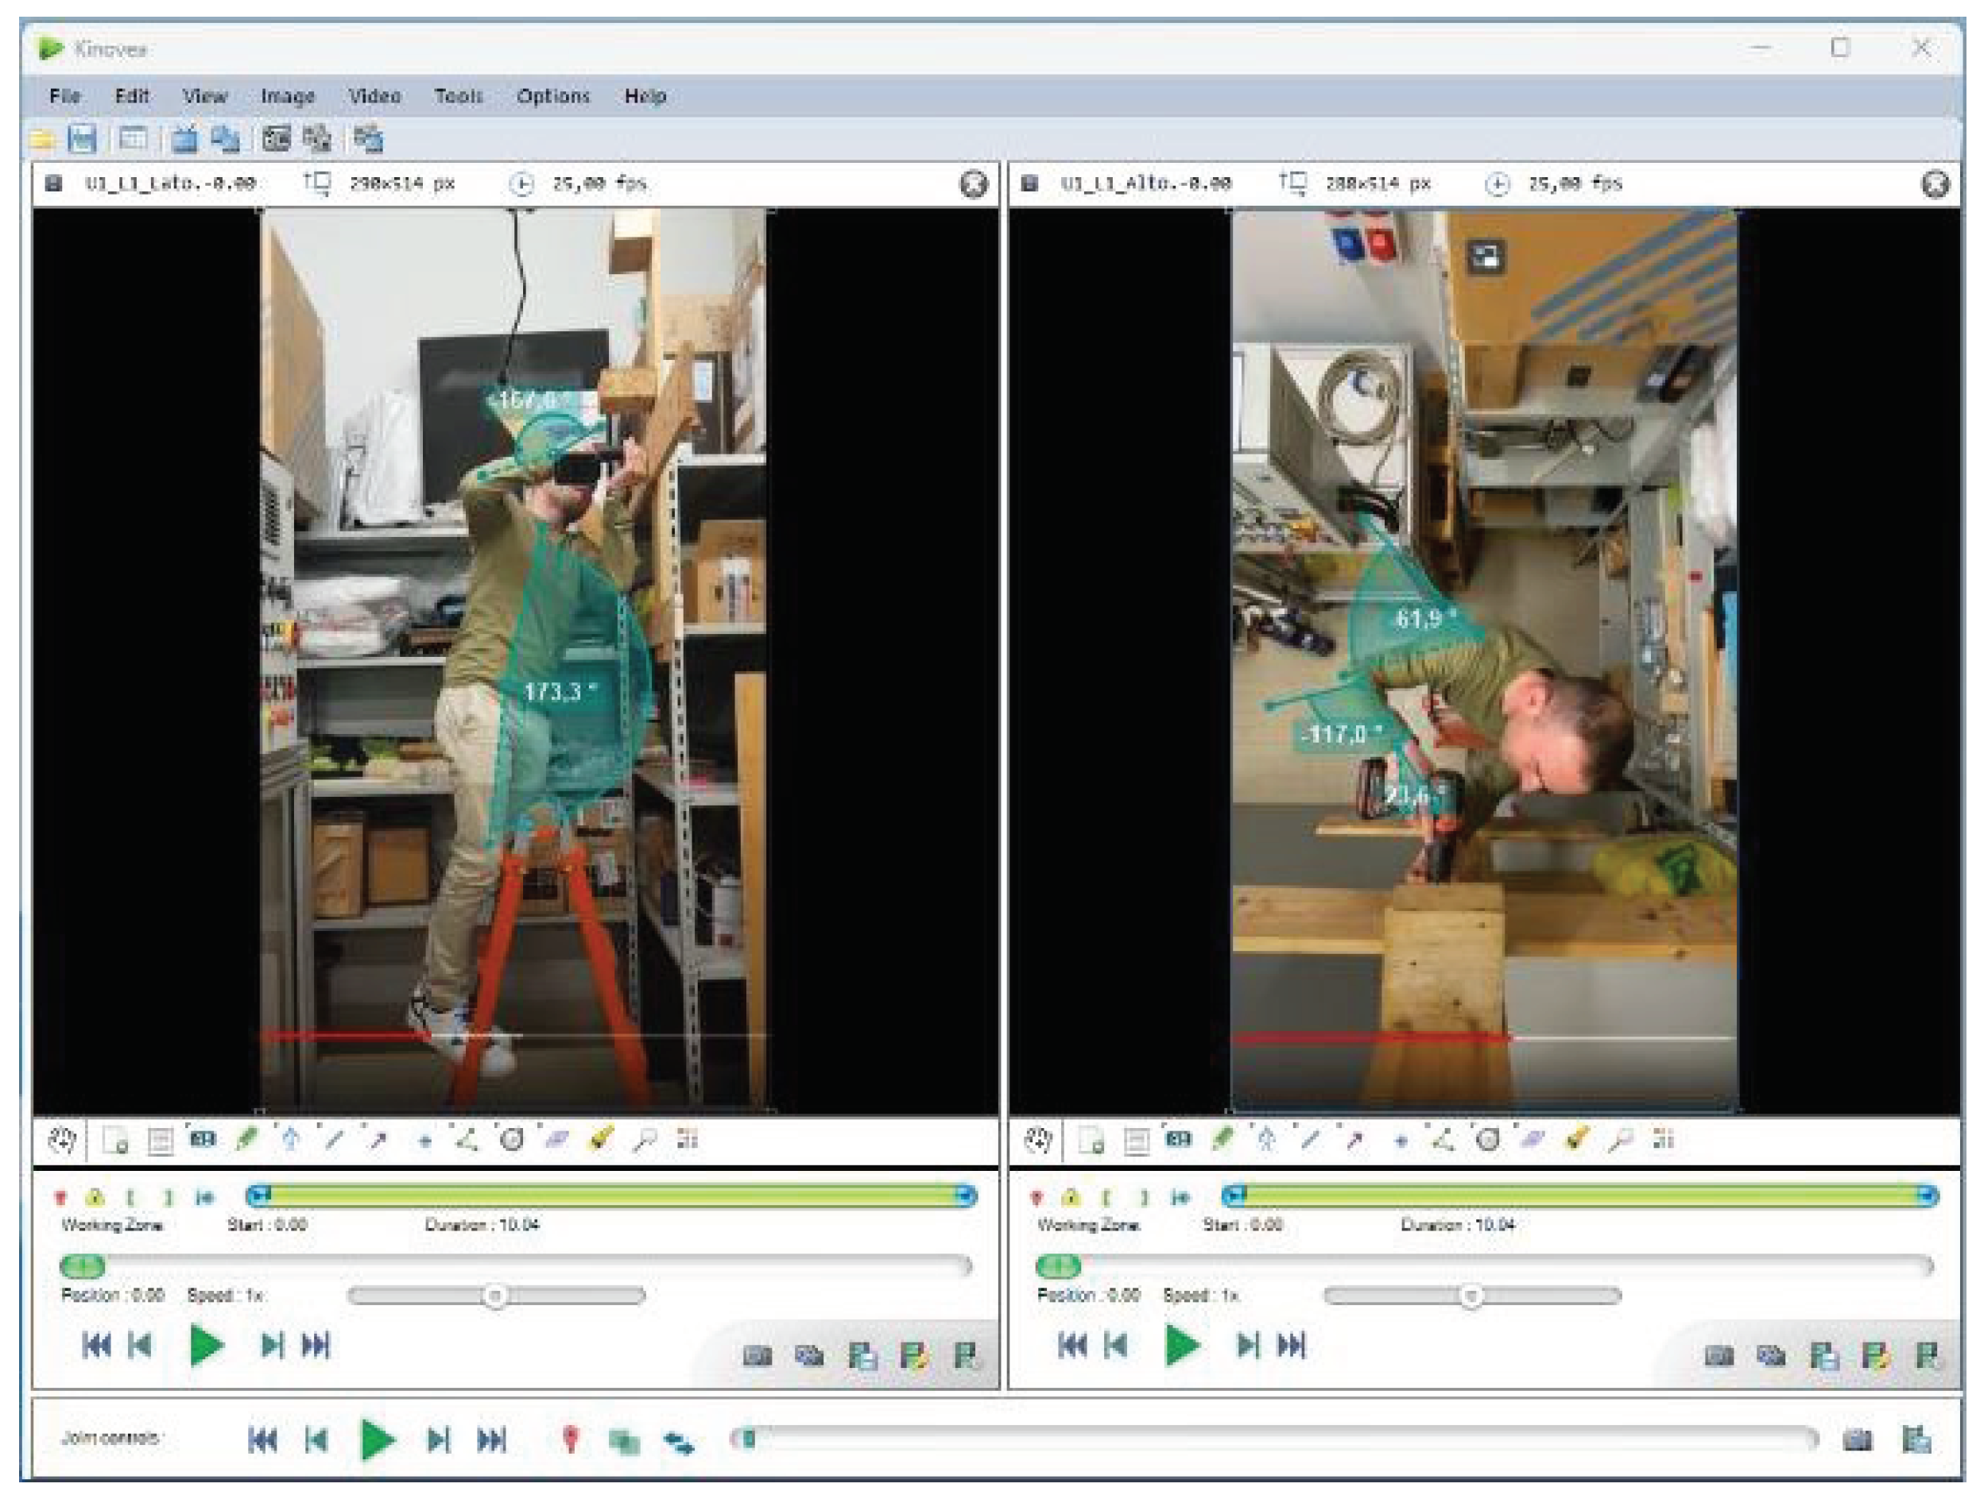The height and width of the screenshot is (1499, 1980).
Task: Open the Image menu
Action: 287,95
